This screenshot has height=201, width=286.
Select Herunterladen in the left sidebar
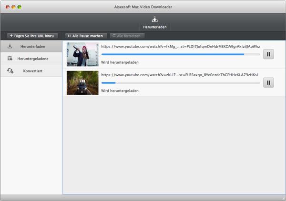31,46
